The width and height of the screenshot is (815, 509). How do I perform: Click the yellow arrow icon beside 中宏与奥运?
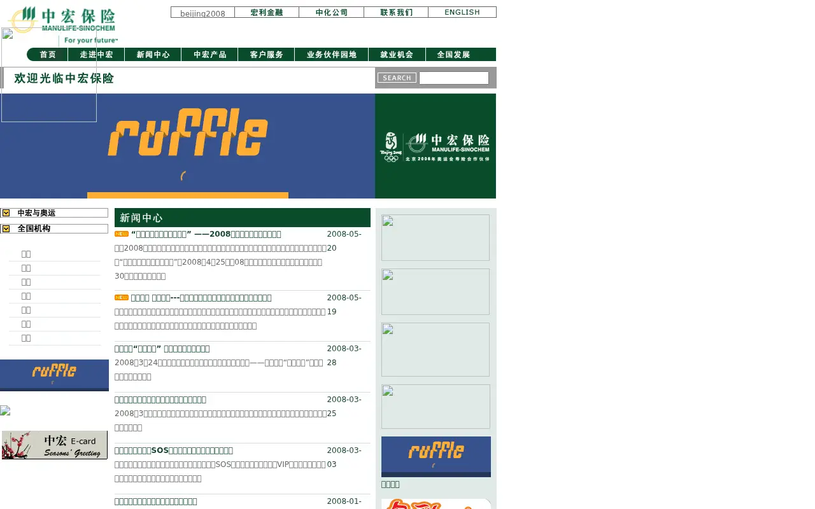(6, 213)
